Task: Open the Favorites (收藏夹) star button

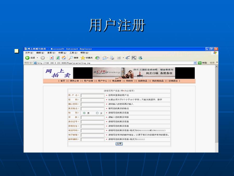Action: click(87, 58)
